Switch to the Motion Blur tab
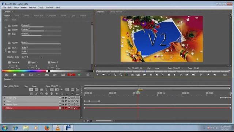 [x=38, y=15]
